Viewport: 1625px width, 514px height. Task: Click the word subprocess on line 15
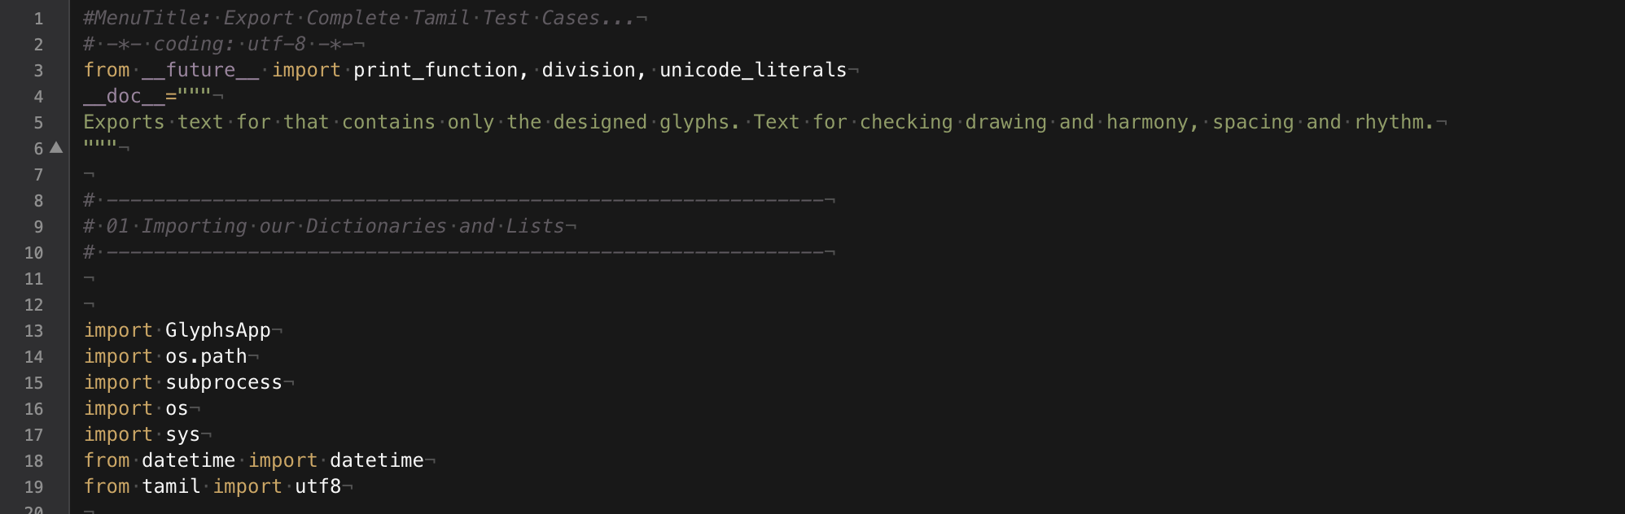click(224, 382)
